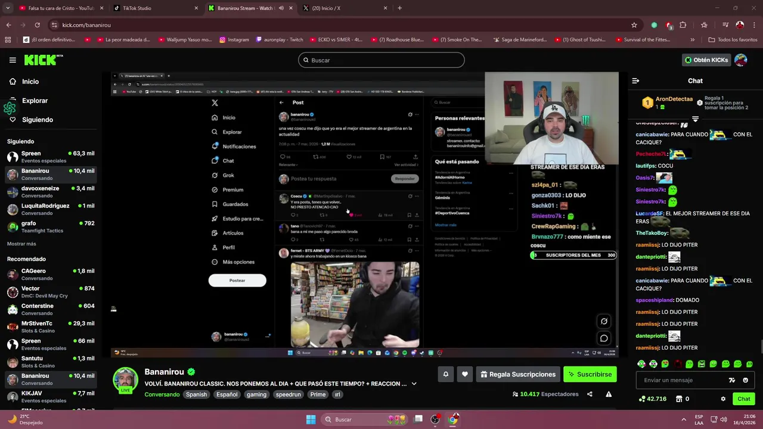
Task: Click the Obtén KICKs button
Action: pyautogui.click(x=706, y=60)
